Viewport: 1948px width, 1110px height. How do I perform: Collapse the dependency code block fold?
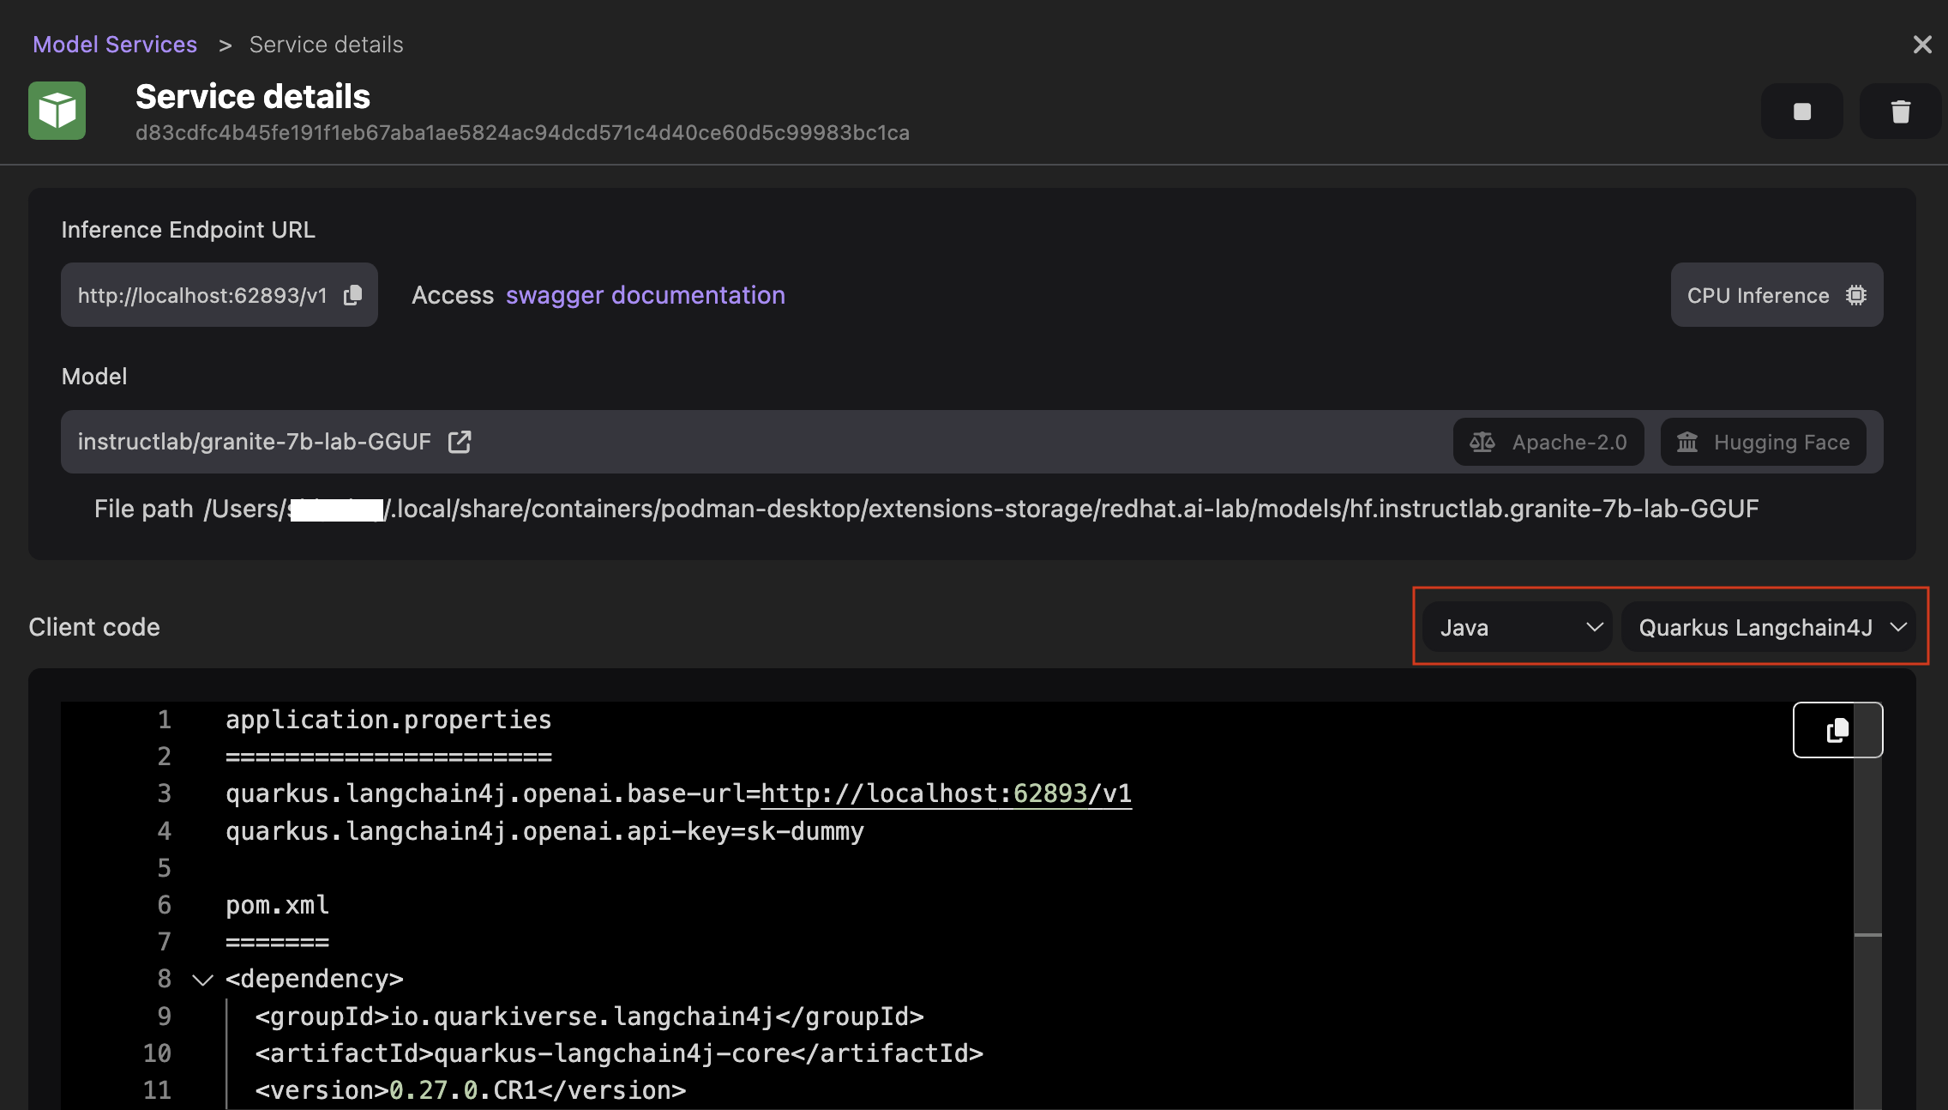201,980
